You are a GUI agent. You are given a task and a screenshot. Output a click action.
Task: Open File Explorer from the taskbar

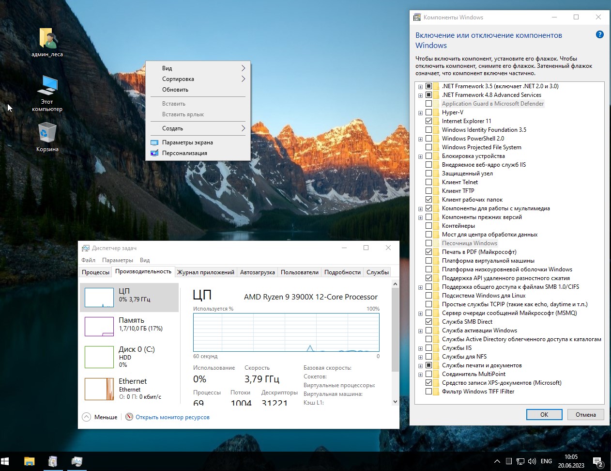30,461
